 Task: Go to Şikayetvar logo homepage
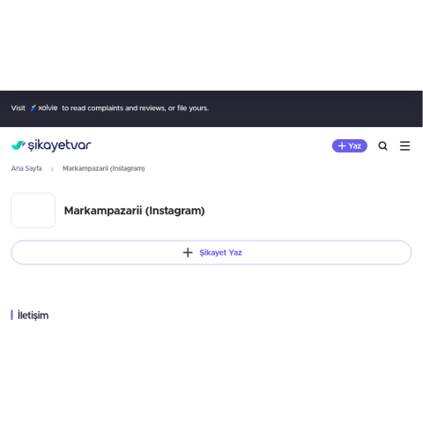(x=51, y=145)
